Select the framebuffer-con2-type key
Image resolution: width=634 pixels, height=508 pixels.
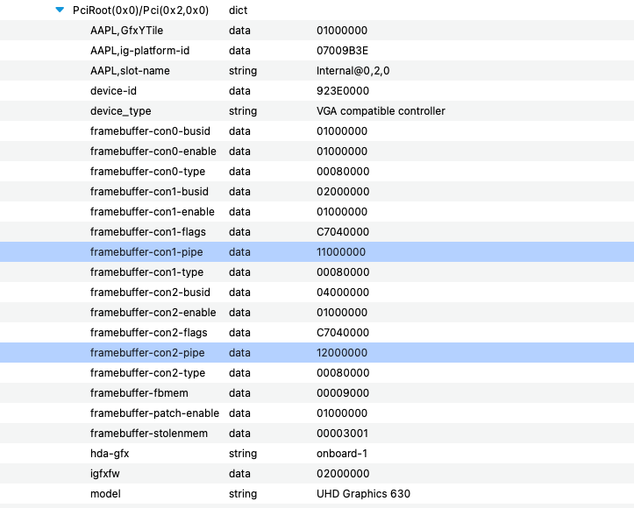[147, 373]
